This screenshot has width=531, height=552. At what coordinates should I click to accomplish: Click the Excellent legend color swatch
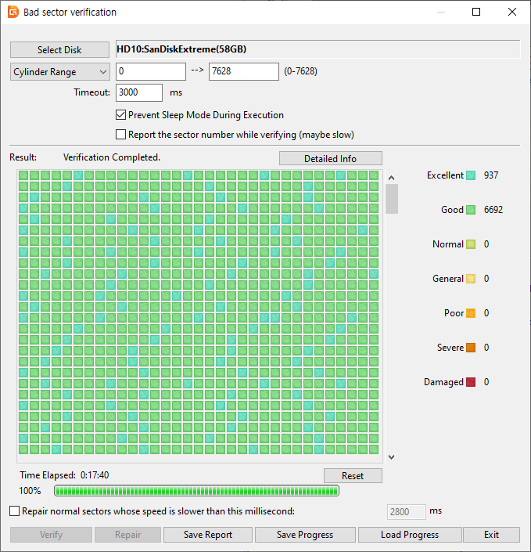[471, 175]
